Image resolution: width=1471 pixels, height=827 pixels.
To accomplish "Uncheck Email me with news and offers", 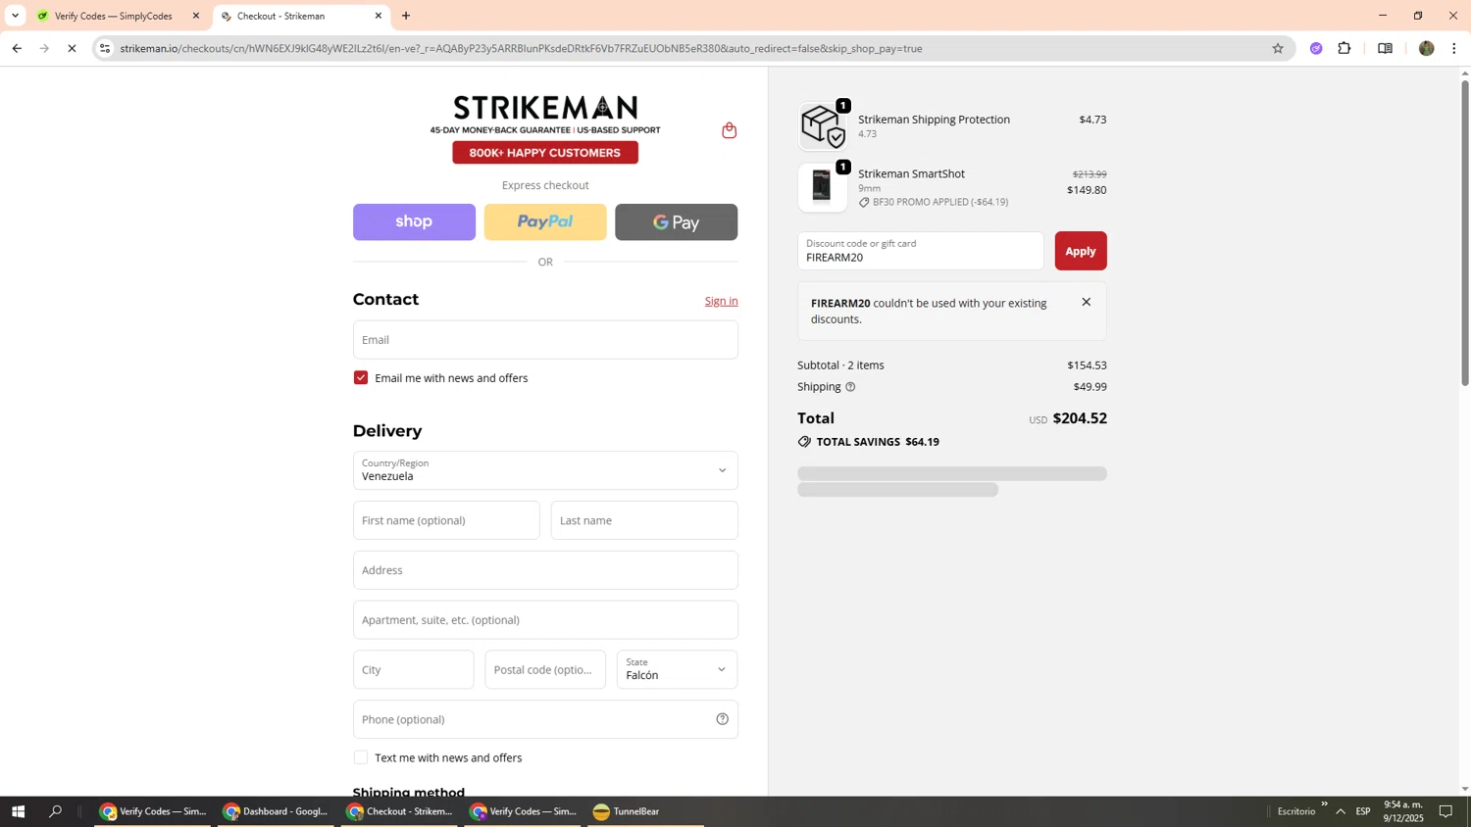I will pyautogui.click(x=361, y=378).
